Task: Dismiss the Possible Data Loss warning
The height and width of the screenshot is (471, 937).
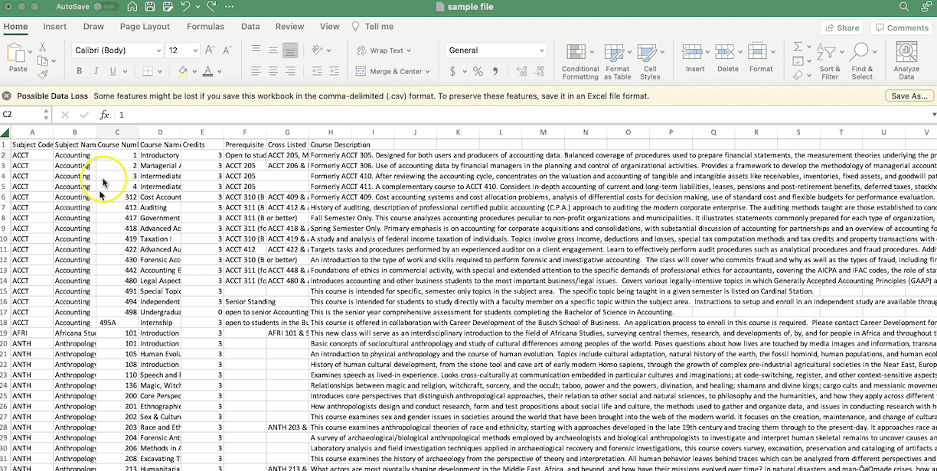Action: tap(7, 96)
